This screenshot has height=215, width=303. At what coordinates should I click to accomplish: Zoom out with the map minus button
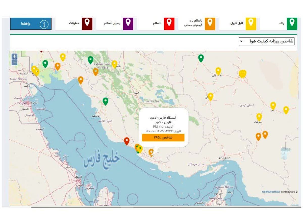(x=15, y=62)
